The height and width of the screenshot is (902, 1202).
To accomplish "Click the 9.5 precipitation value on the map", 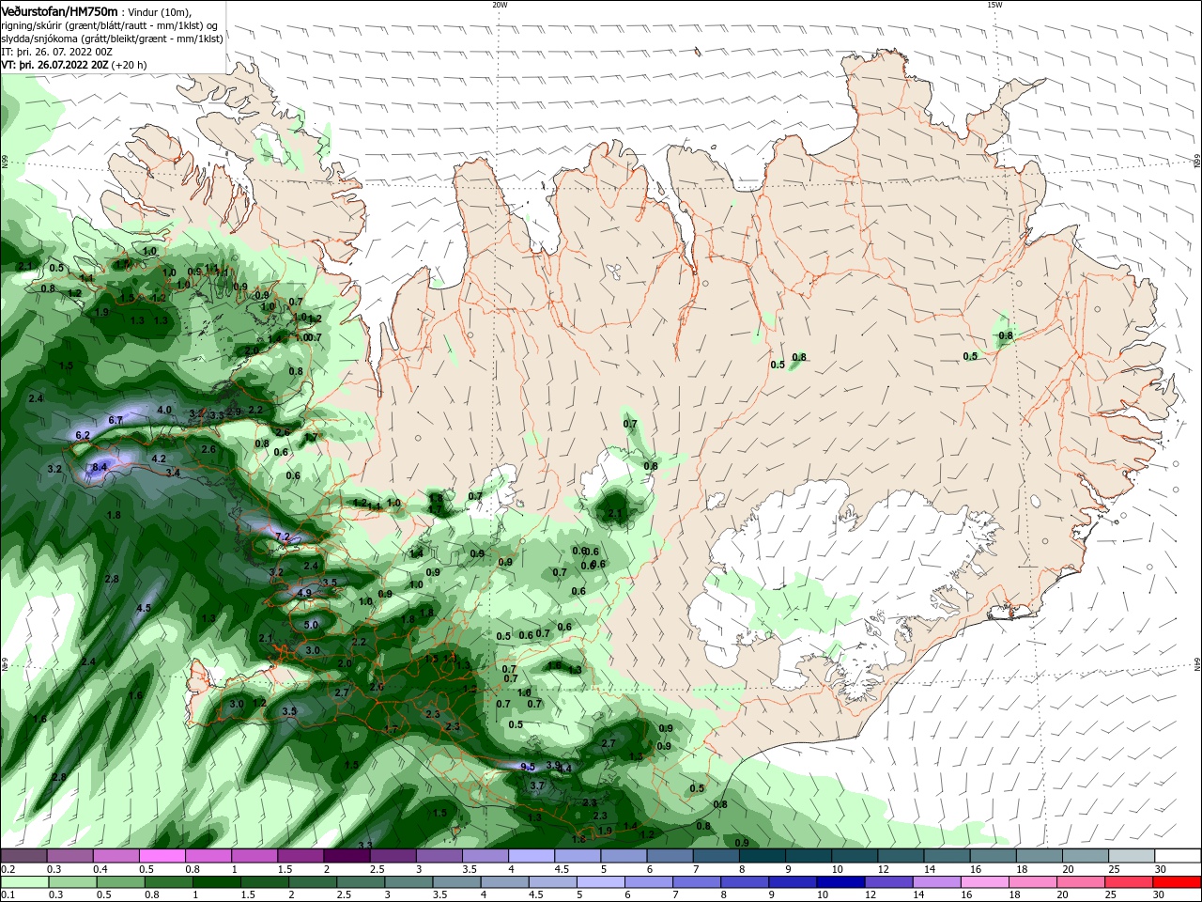I will pyautogui.click(x=528, y=768).
